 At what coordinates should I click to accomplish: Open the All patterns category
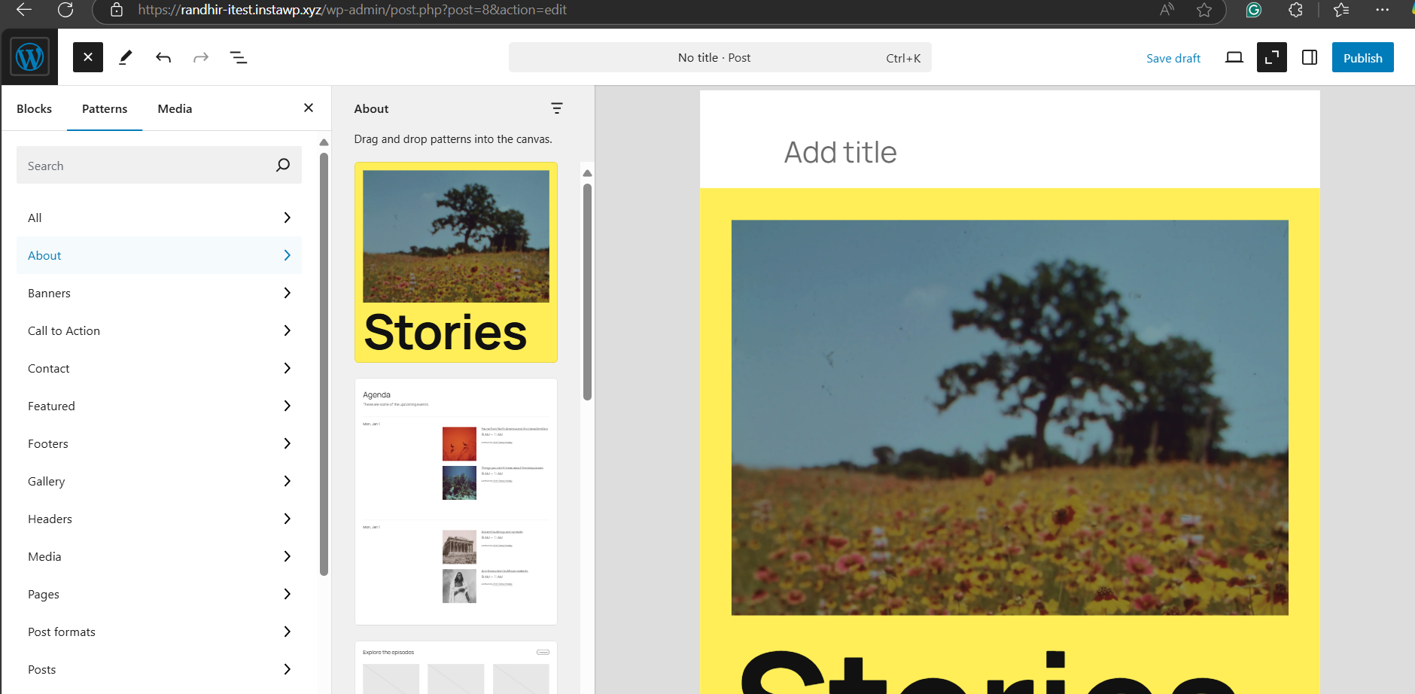click(x=159, y=218)
